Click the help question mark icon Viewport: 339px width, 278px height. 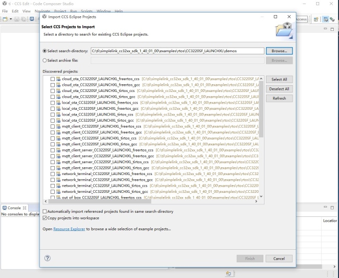tap(47, 258)
